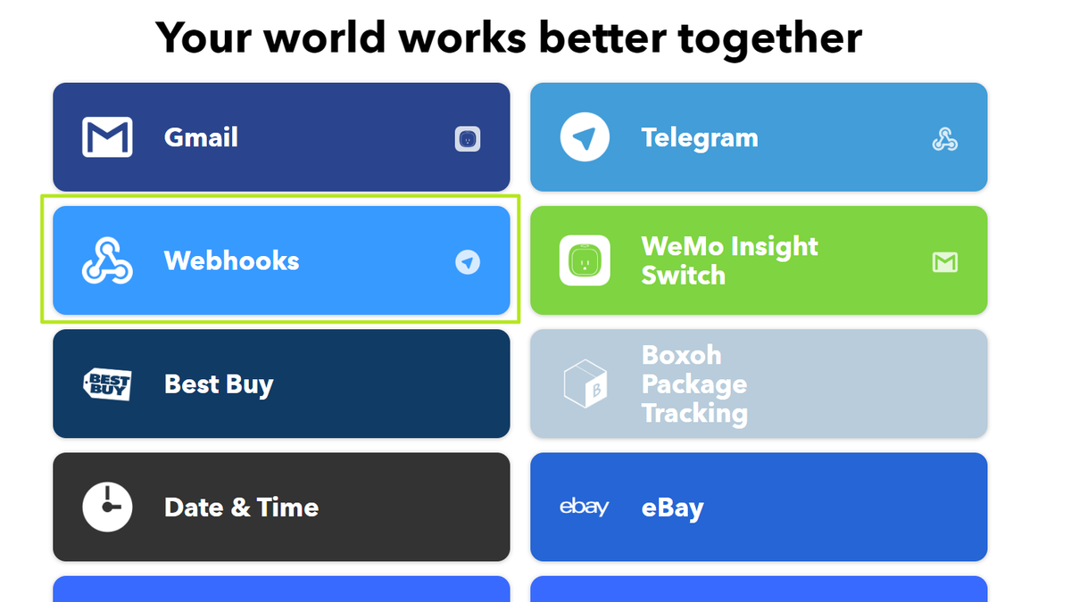Click the eBay logo icon
The width and height of the screenshot is (1071, 602).
coord(584,507)
